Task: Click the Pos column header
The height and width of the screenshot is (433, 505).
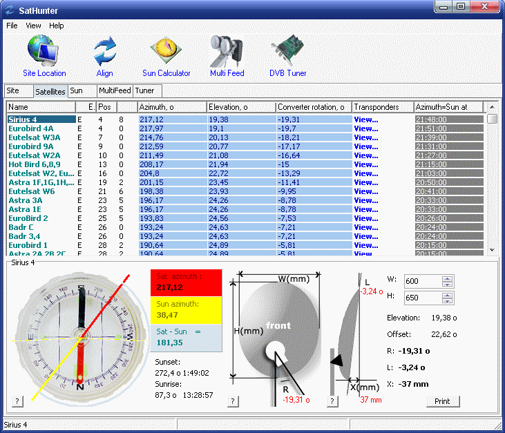Action: click(x=106, y=107)
